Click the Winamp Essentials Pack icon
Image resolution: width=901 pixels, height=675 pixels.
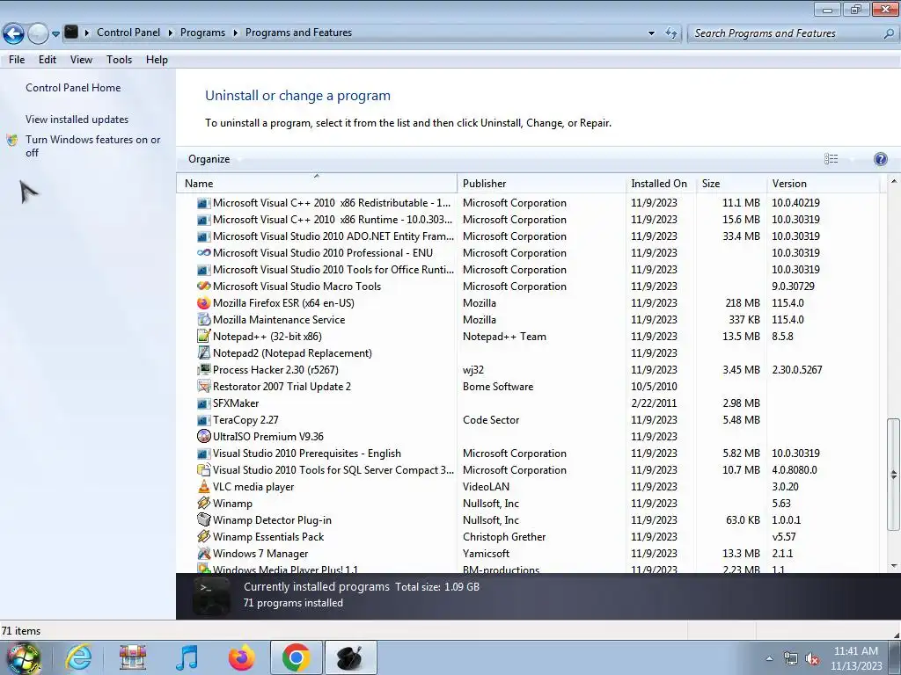point(203,536)
